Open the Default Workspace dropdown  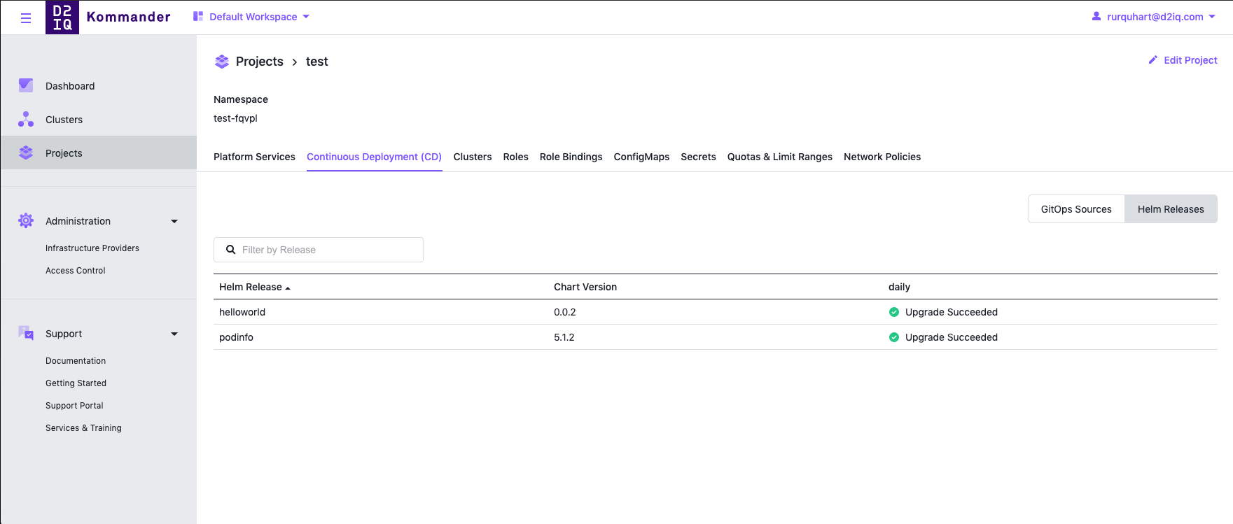click(x=252, y=17)
